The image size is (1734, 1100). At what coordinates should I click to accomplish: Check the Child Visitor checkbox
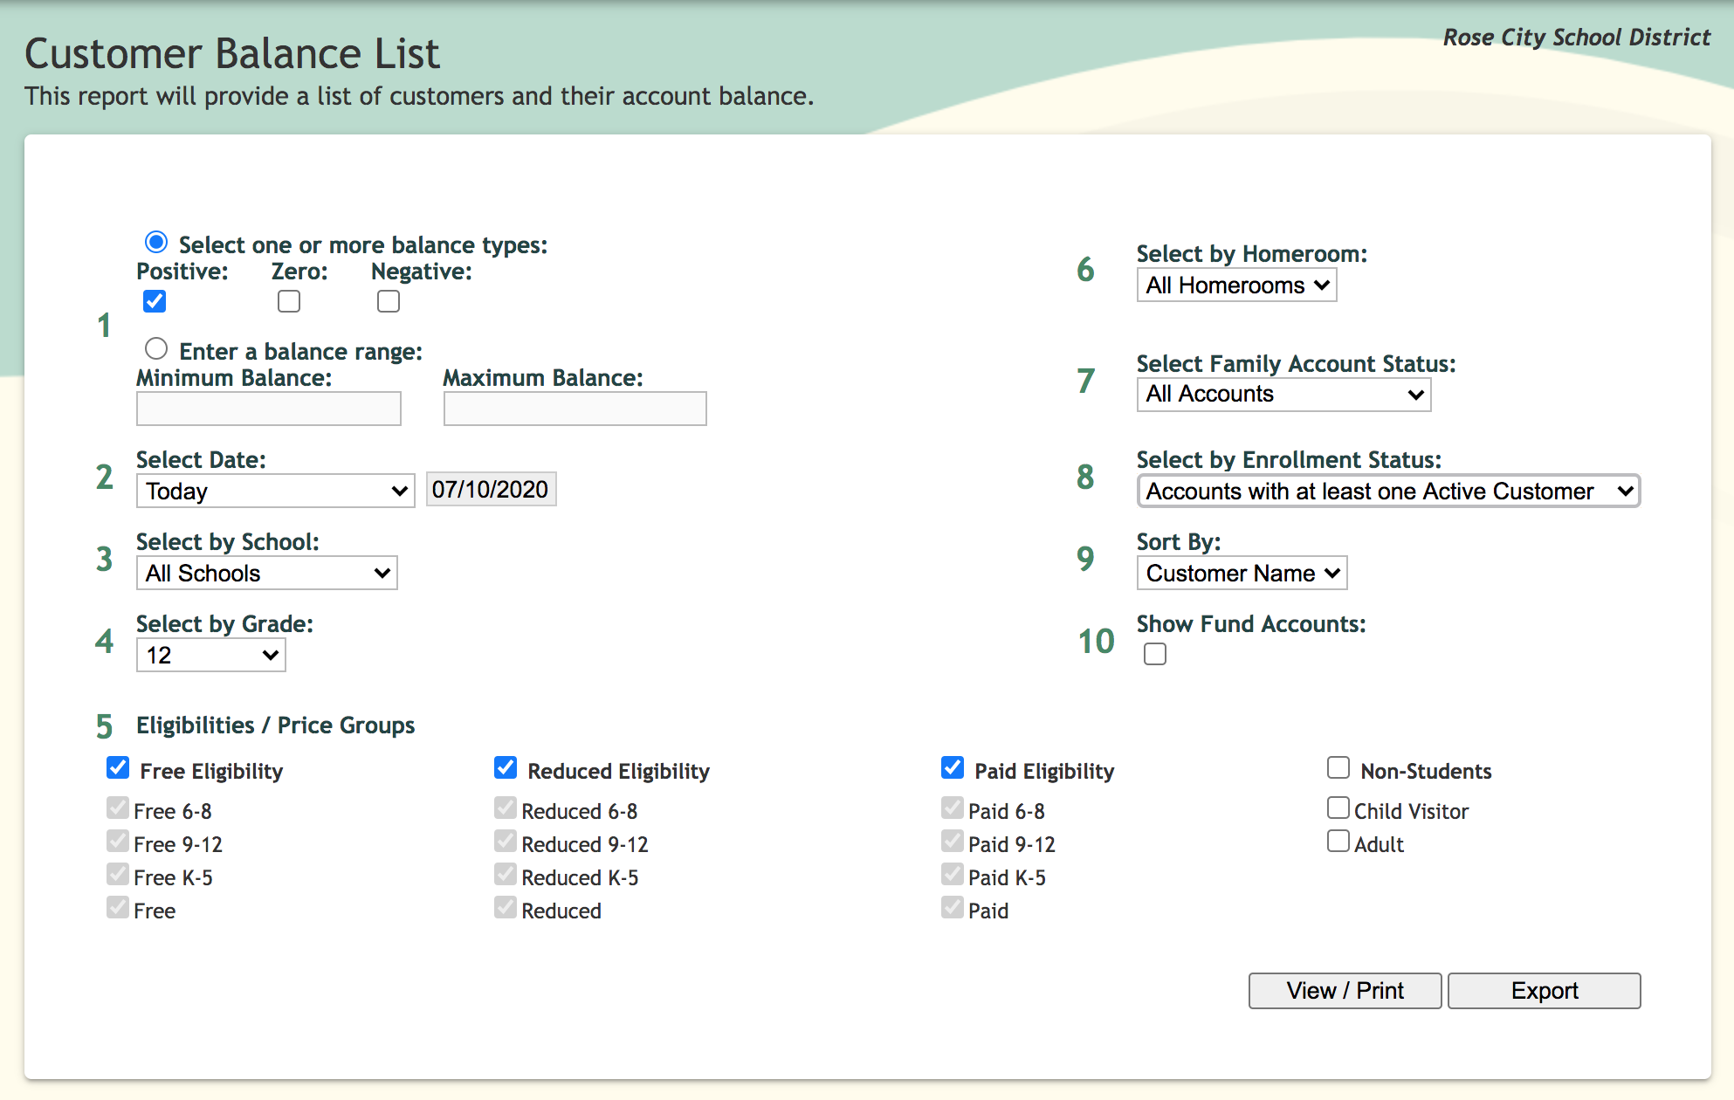[1338, 808]
